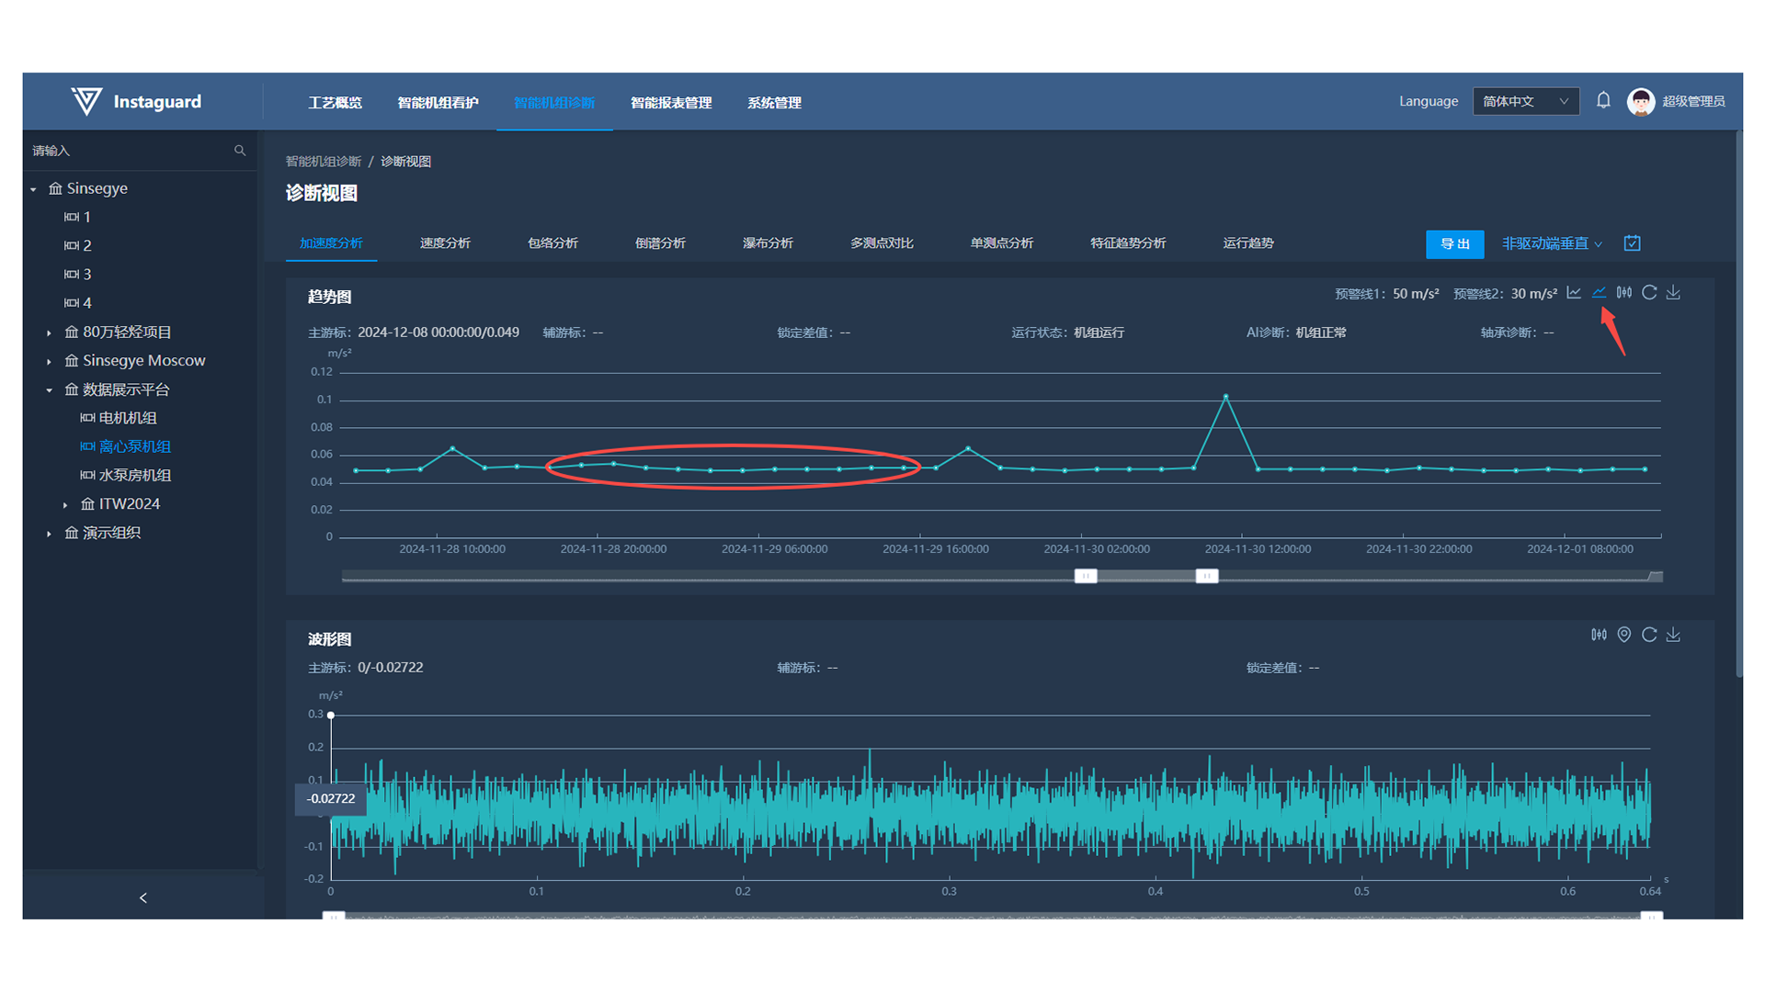
Task: Open the 智能机组看护 menu
Action: (x=438, y=102)
